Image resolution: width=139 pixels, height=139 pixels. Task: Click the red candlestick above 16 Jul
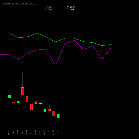tap(27, 99)
